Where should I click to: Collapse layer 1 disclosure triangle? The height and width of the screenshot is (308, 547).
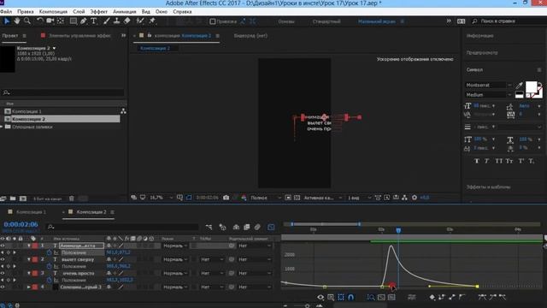coord(29,246)
